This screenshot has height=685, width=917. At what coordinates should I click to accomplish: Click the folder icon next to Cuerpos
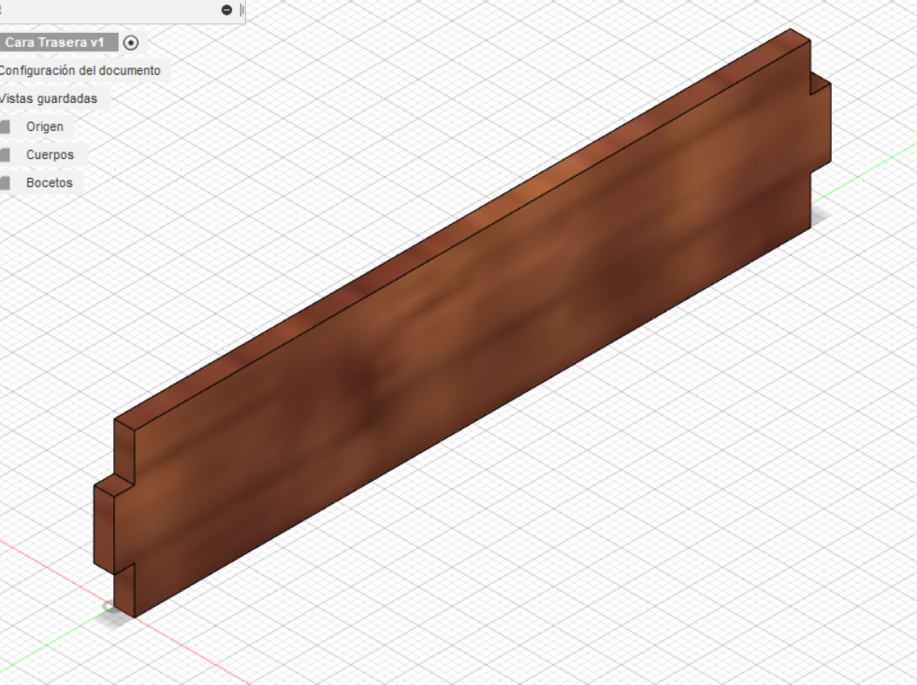pyautogui.click(x=6, y=154)
